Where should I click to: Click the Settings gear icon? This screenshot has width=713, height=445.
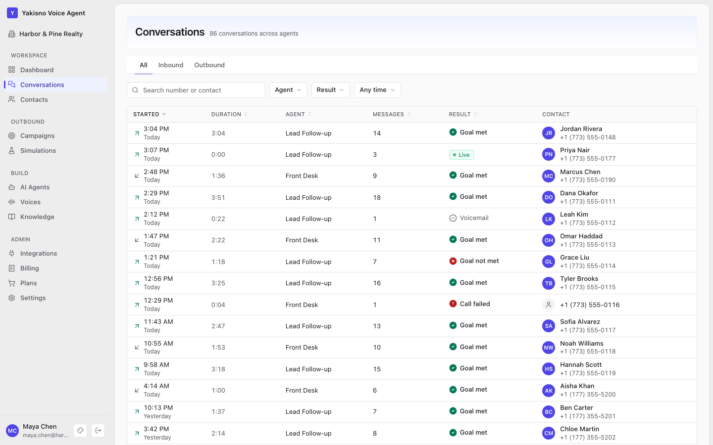[x=12, y=298]
